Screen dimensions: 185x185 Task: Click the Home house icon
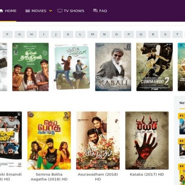1,11
